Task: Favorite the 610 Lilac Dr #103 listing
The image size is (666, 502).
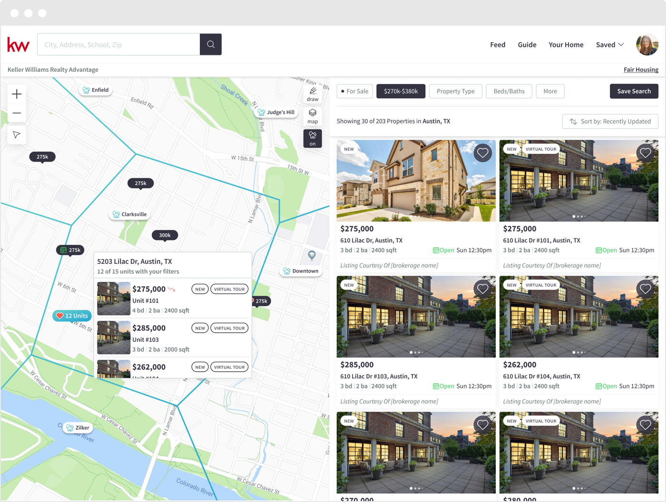Action: point(482,289)
